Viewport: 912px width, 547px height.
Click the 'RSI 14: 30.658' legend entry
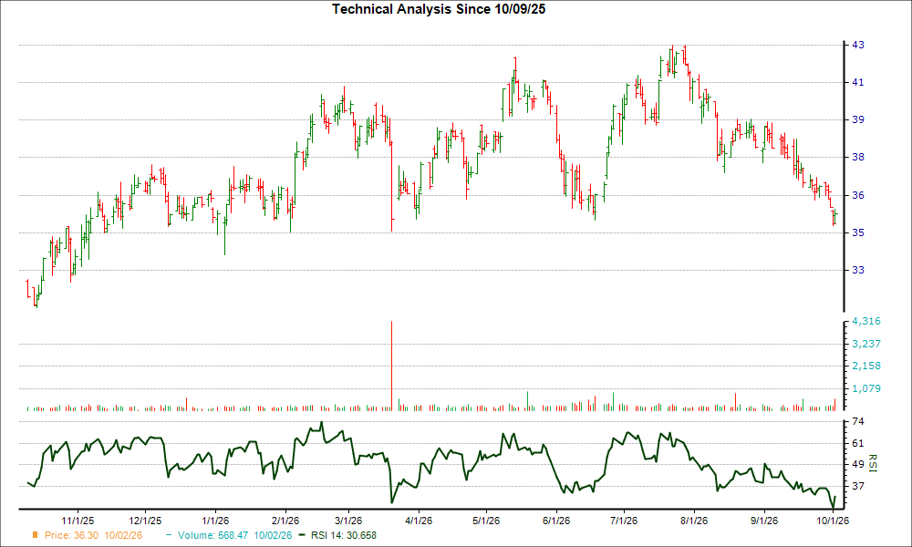tap(344, 535)
